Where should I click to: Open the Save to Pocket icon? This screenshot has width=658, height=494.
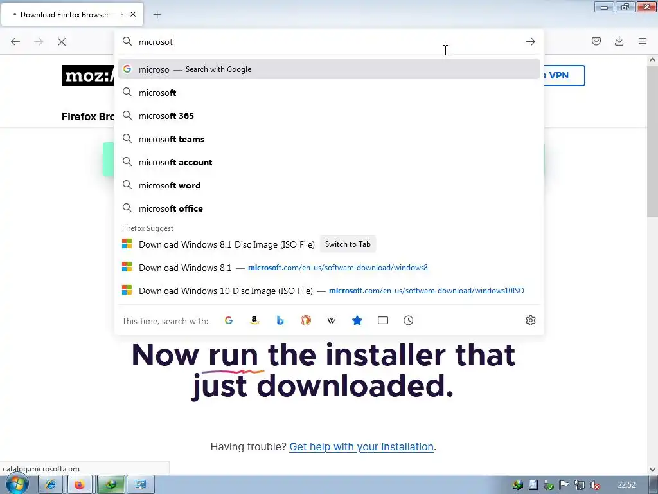click(x=596, y=41)
